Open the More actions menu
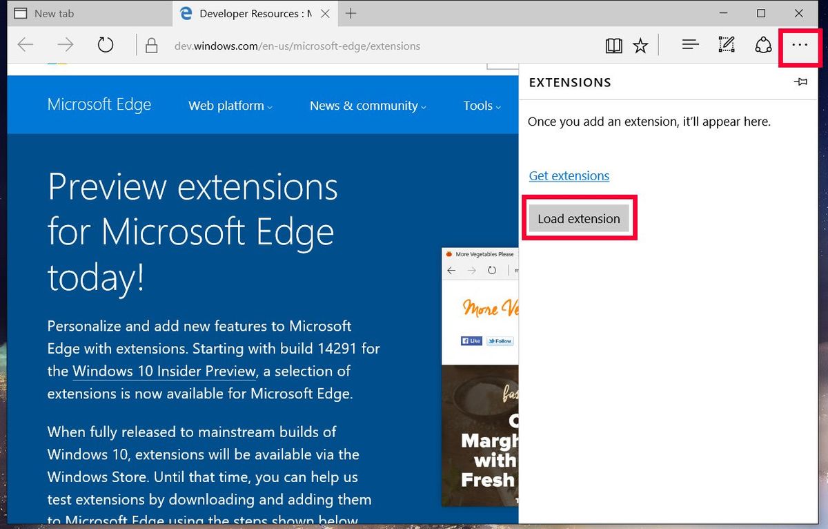Screen dimensions: 828x529 click(x=799, y=44)
